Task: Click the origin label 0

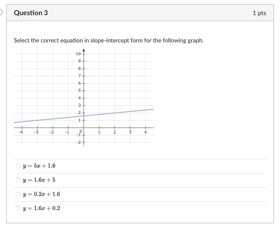Action: point(80,131)
